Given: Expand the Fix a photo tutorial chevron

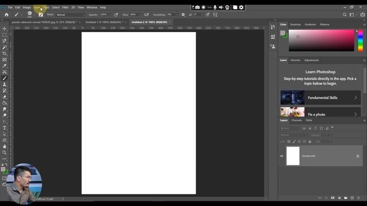Looking at the screenshot, I should 356,114.
